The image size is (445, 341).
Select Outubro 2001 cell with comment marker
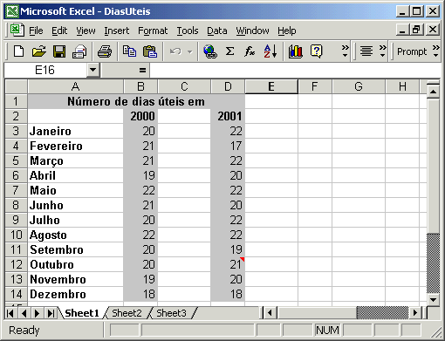(x=228, y=264)
